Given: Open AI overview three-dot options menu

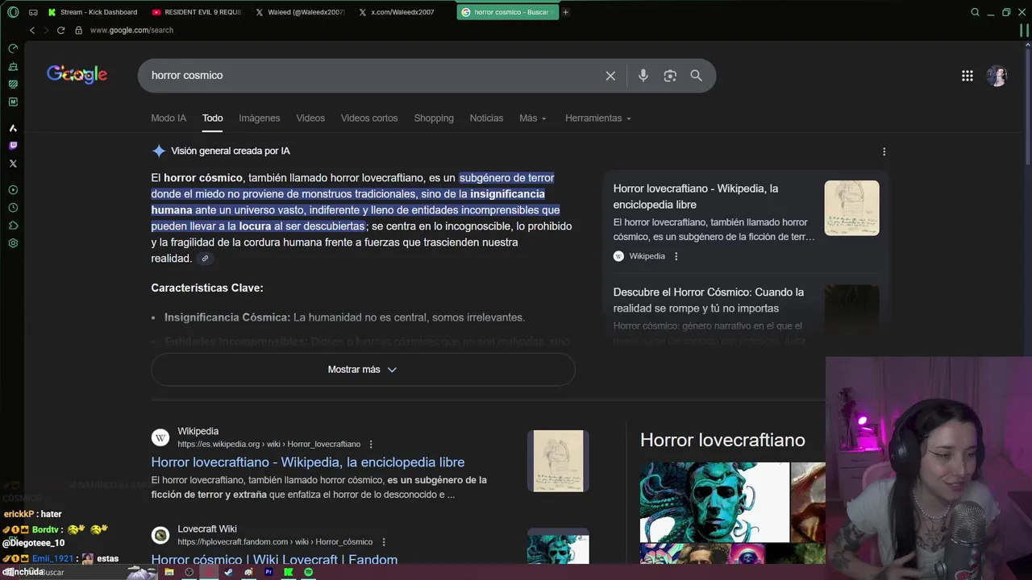Looking at the screenshot, I should coord(884,151).
